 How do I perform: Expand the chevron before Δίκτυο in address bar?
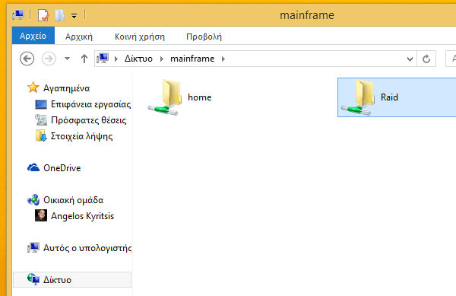point(116,59)
